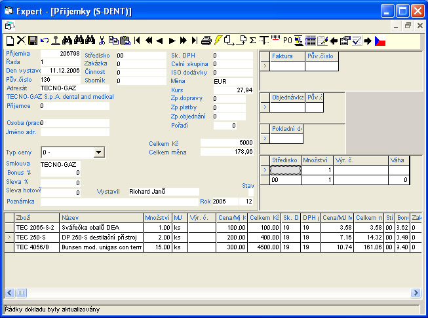
Task: Click the Sigma sum icon
Action: pyautogui.click(x=252, y=41)
